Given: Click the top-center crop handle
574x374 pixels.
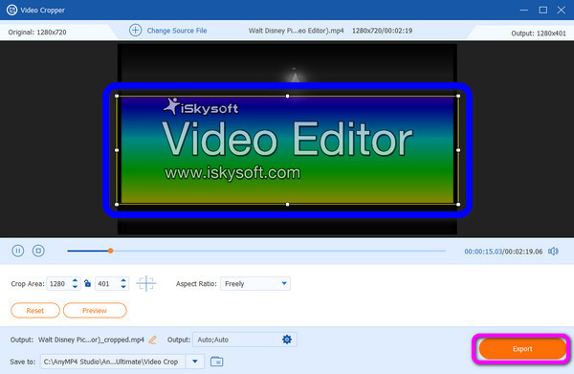Looking at the screenshot, I should coord(287,96).
